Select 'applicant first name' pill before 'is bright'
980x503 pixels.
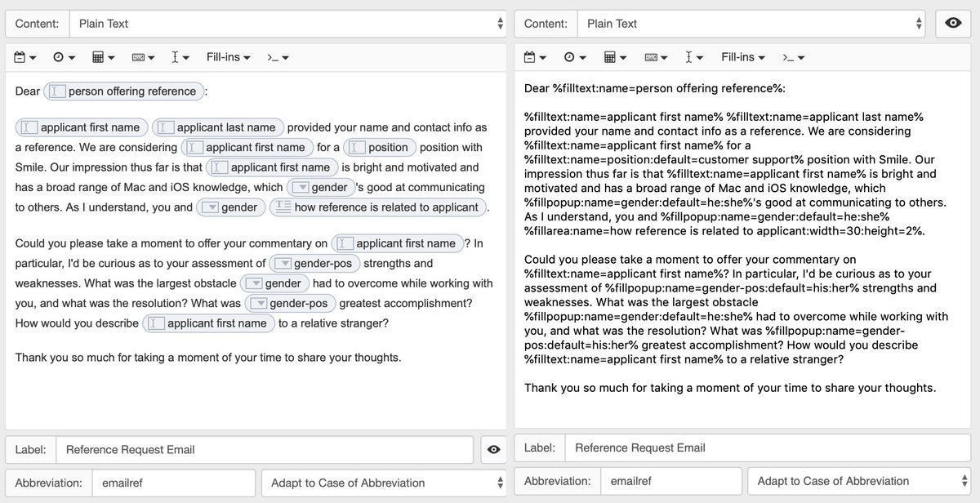coord(273,167)
